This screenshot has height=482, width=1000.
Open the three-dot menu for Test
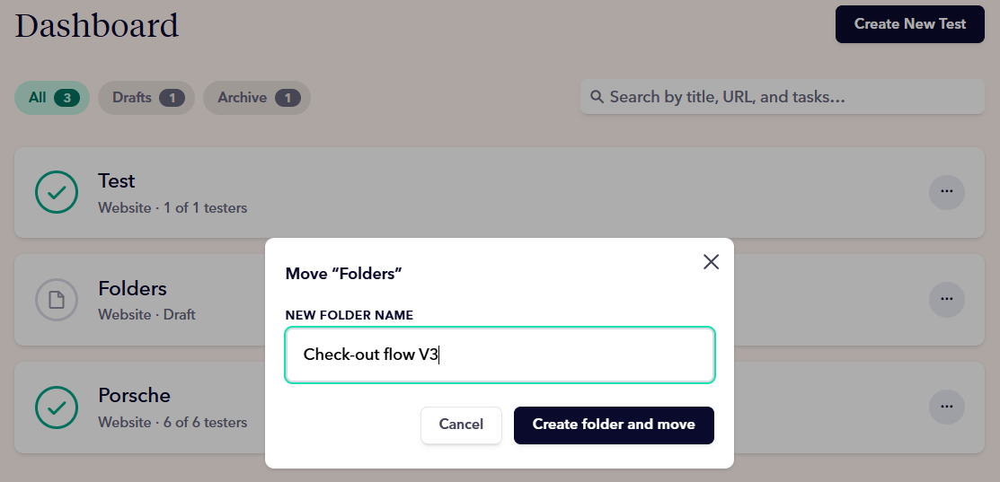tap(946, 192)
